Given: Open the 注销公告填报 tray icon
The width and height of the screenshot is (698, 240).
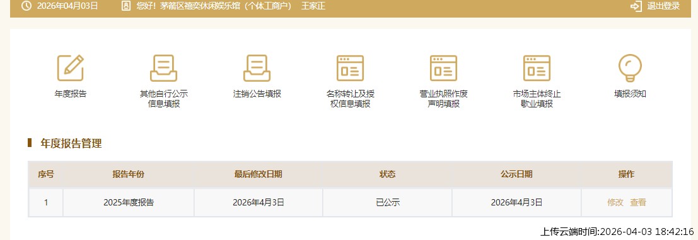Looking at the screenshot, I should pos(257,68).
